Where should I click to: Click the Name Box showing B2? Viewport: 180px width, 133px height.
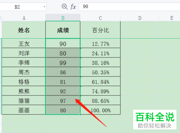pos(23,7)
